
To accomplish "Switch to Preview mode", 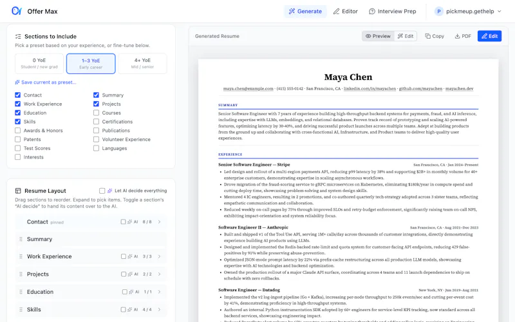I will coord(378,36).
